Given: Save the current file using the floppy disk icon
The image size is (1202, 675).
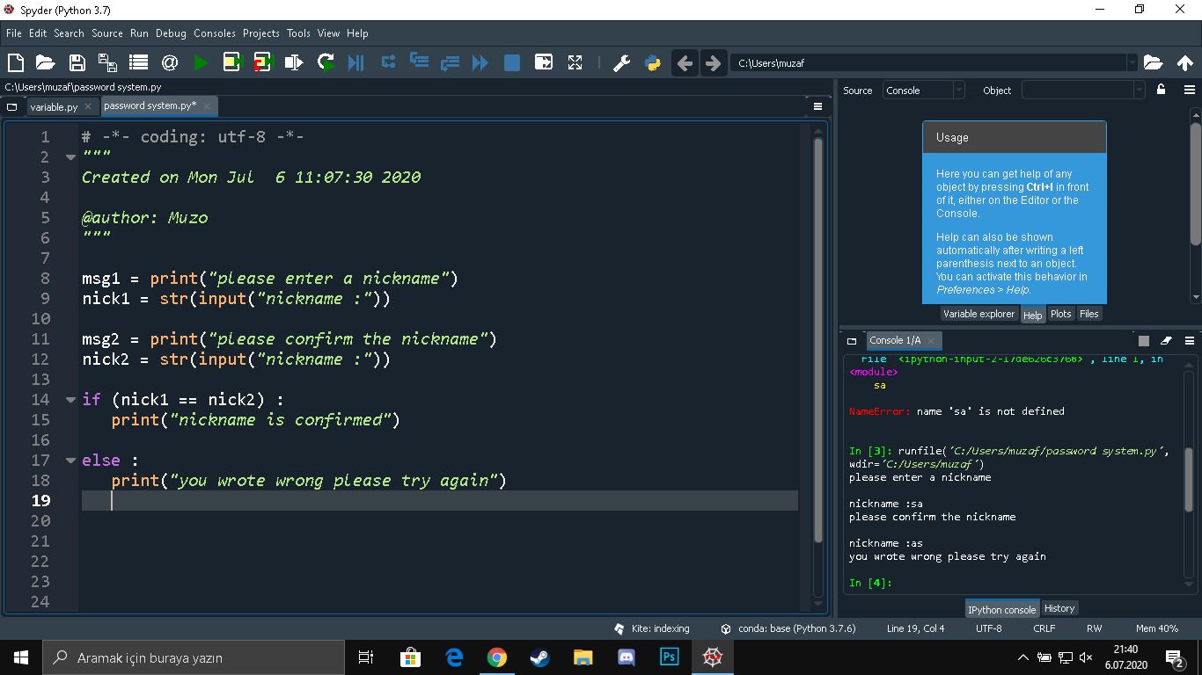Looking at the screenshot, I should (x=77, y=62).
